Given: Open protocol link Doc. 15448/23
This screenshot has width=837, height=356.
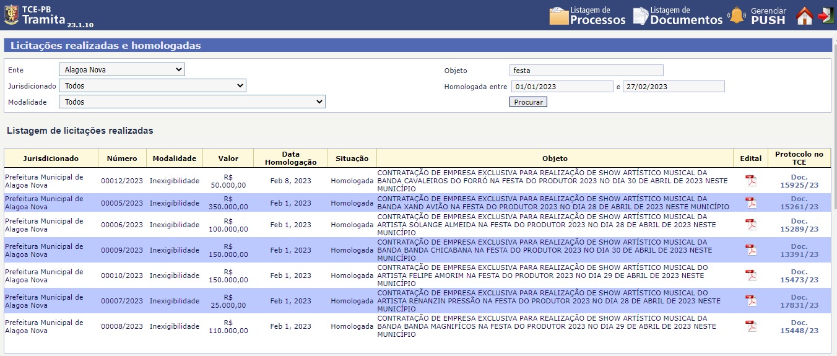Looking at the screenshot, I should pyautogui.click(x=799, y=326).
